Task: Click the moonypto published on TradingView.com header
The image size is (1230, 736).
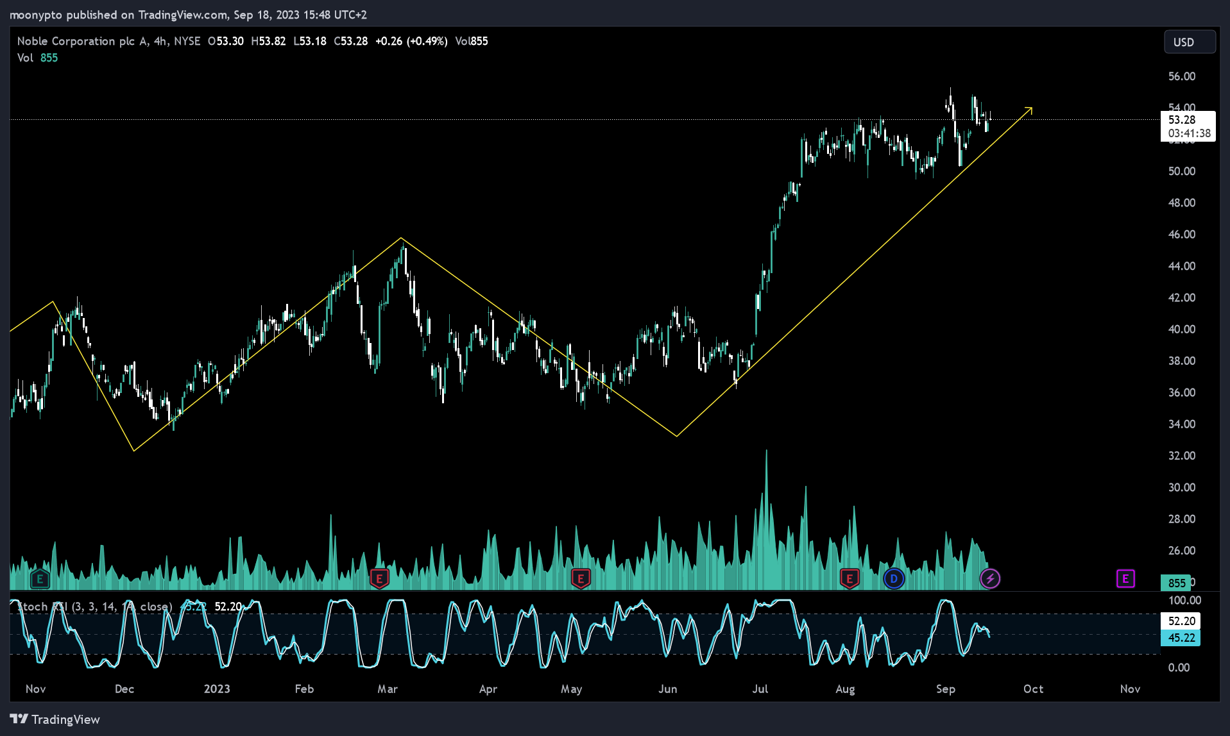Action: (188, 15)
